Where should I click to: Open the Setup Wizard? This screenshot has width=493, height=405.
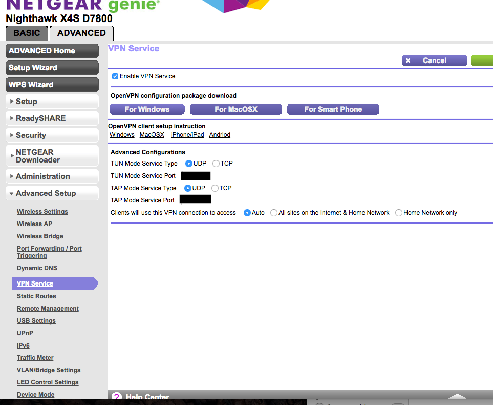pyautogui.click(x=52, y=68)
